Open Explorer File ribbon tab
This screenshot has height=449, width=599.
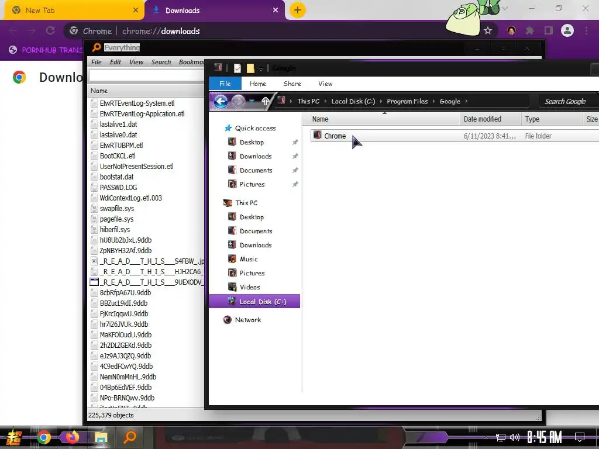pyautogui.click(x=225, y=84)
